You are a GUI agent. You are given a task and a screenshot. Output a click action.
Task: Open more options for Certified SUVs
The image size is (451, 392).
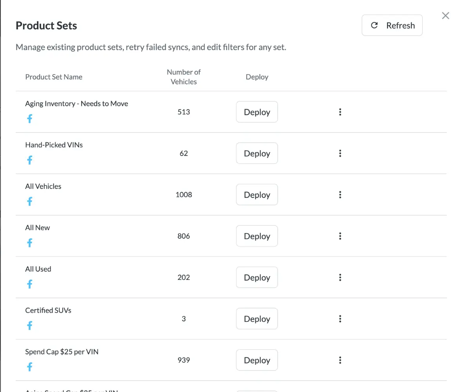tap(340, 319)
